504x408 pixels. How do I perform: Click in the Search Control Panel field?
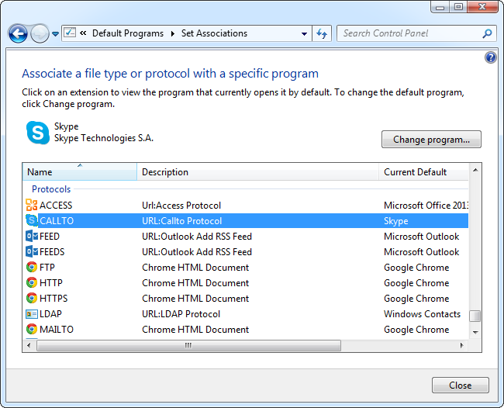(409, 33)
